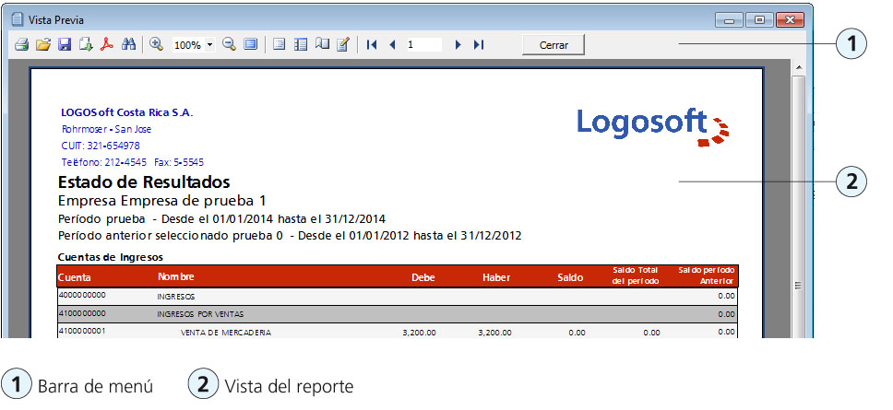Open the 100% zoom level dropdown
Screen dimensions: 893x410
[x=210, y=45]
